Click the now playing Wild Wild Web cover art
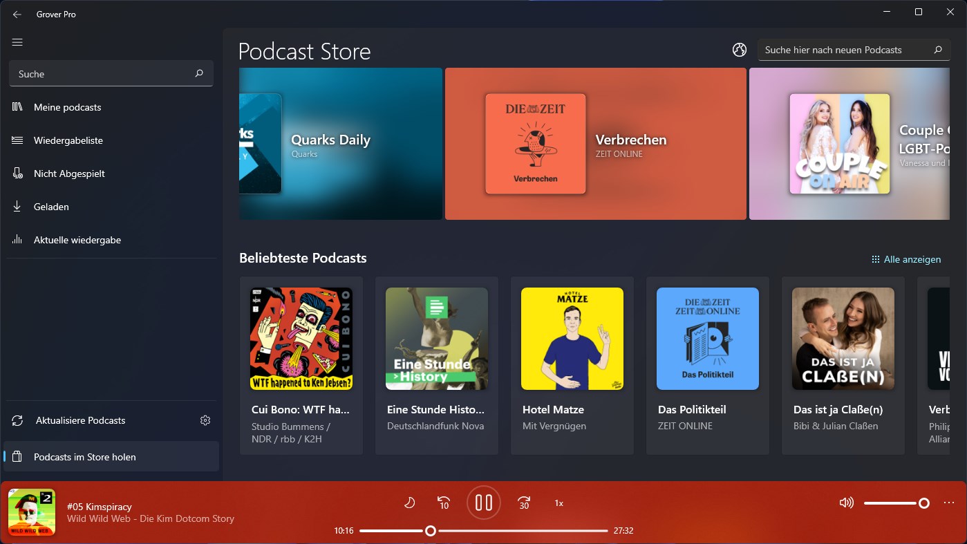 coord(32,512)
